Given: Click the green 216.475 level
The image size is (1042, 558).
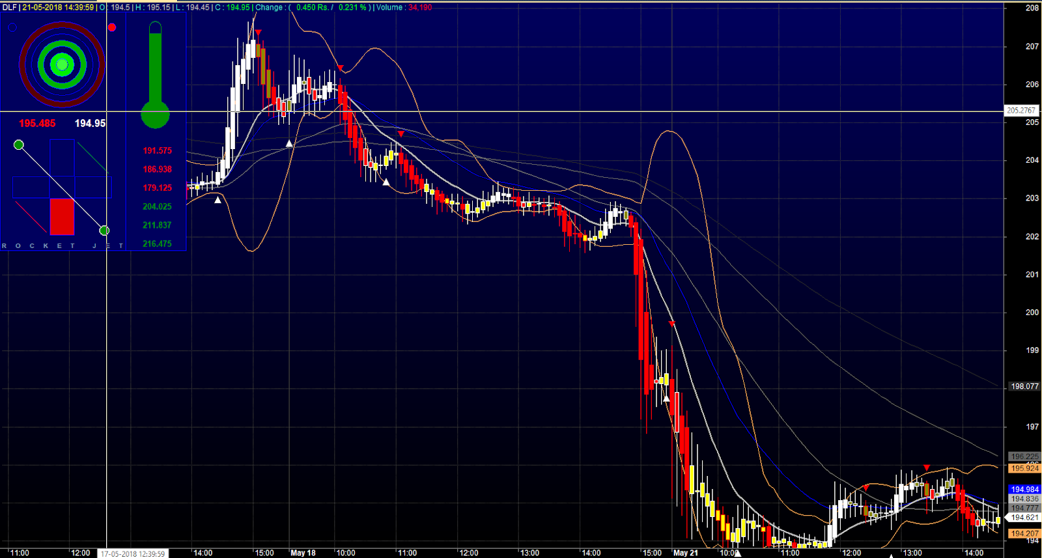Looking at the screenshot, I should coord(158,244).
